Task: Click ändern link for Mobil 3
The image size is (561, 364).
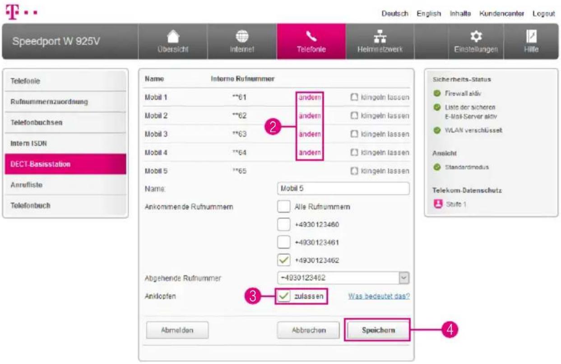Action: pyautogui.click(x=310, y=135)
